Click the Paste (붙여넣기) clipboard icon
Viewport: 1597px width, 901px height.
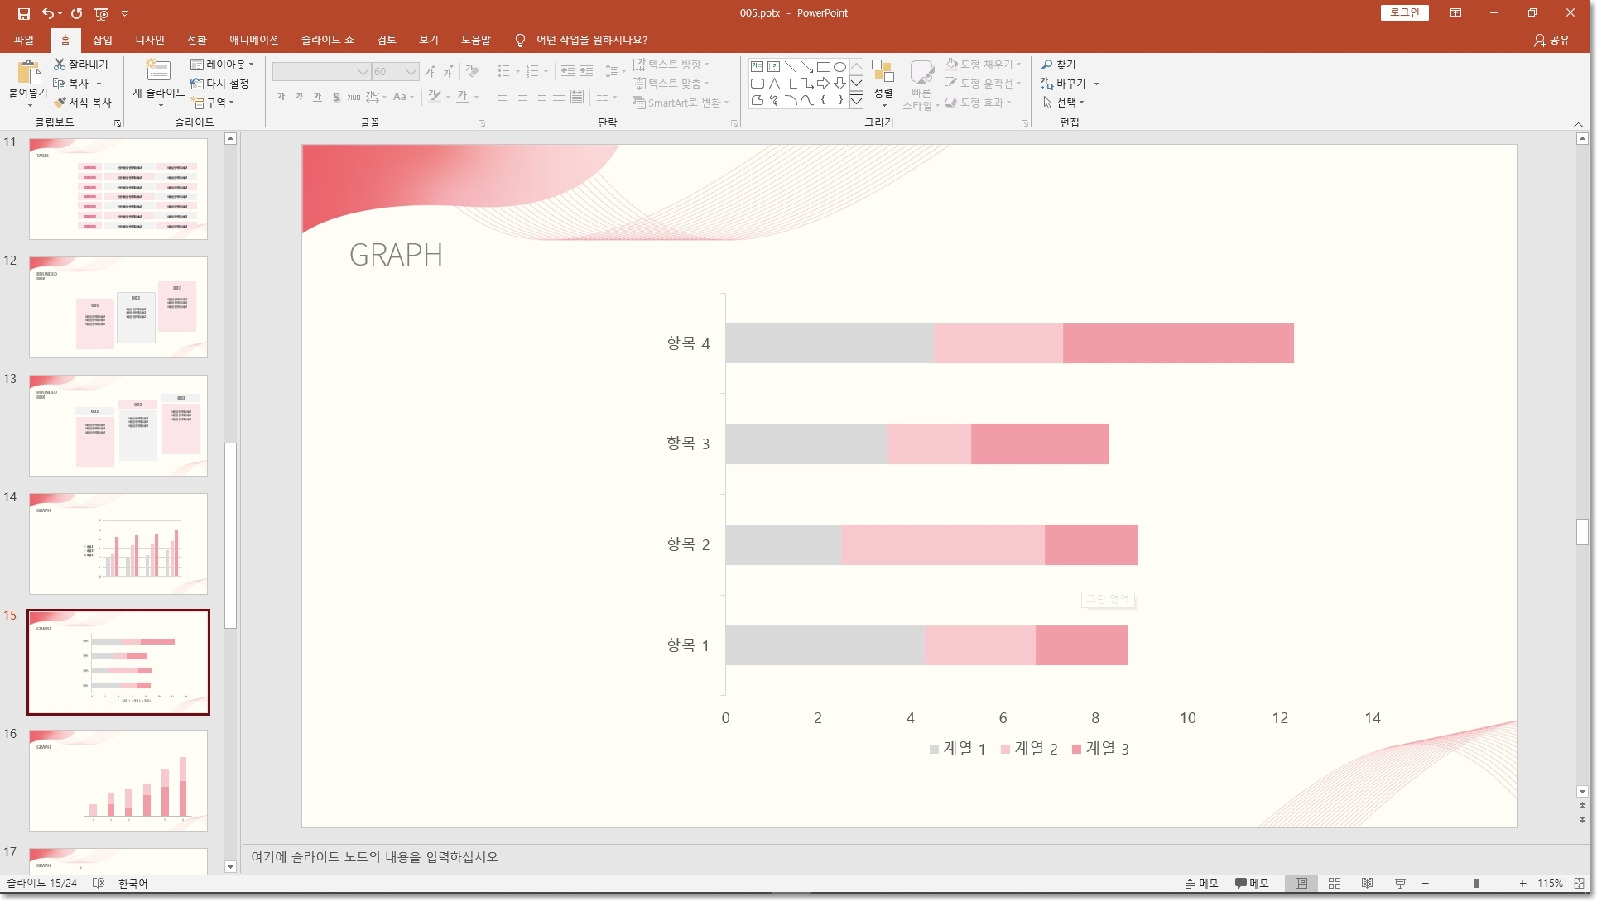(x=28, y=72)
